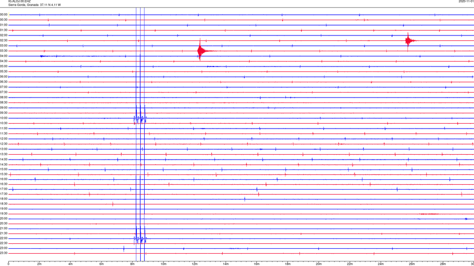Click the 20m axis tick label
The image size is (474, 266).
(x=318, y=264)
